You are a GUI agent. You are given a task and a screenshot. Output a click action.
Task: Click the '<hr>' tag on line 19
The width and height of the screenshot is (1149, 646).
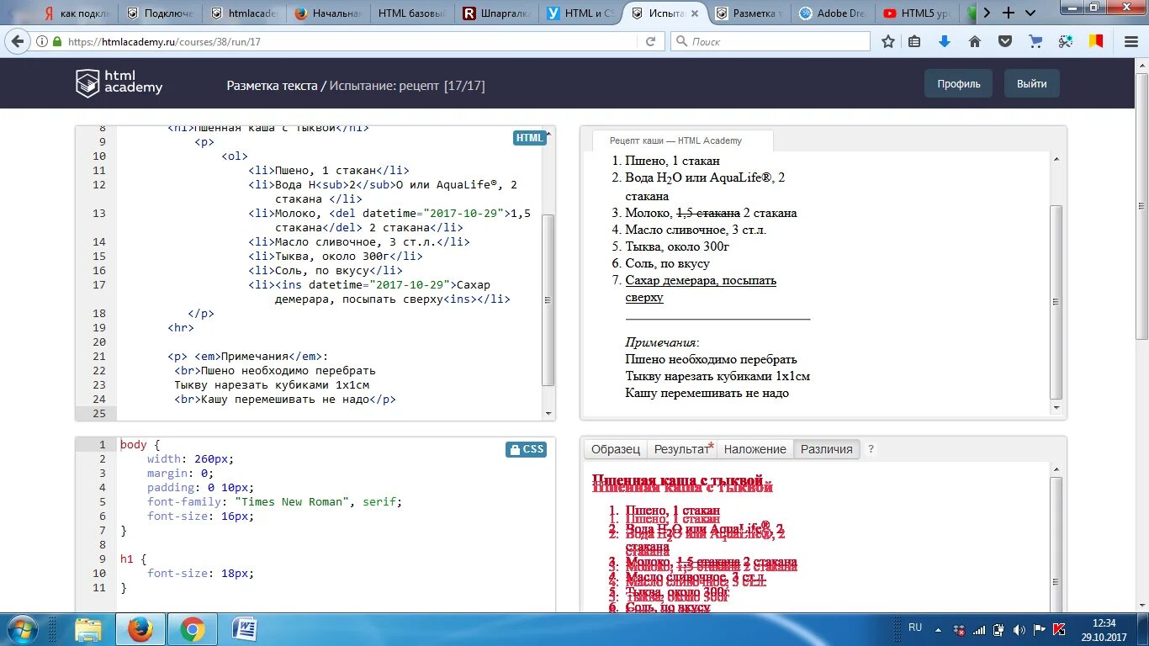(181, 327)
